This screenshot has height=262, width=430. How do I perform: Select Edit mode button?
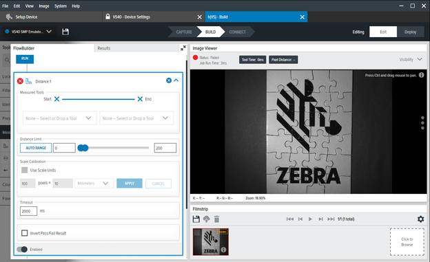pos(383,32)
